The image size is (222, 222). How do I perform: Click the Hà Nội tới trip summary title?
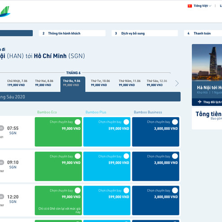coord(209,87)
